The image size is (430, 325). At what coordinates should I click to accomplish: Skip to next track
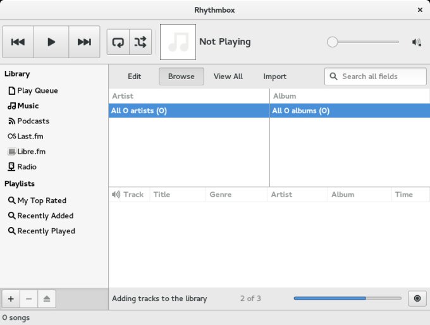(84, 42)
